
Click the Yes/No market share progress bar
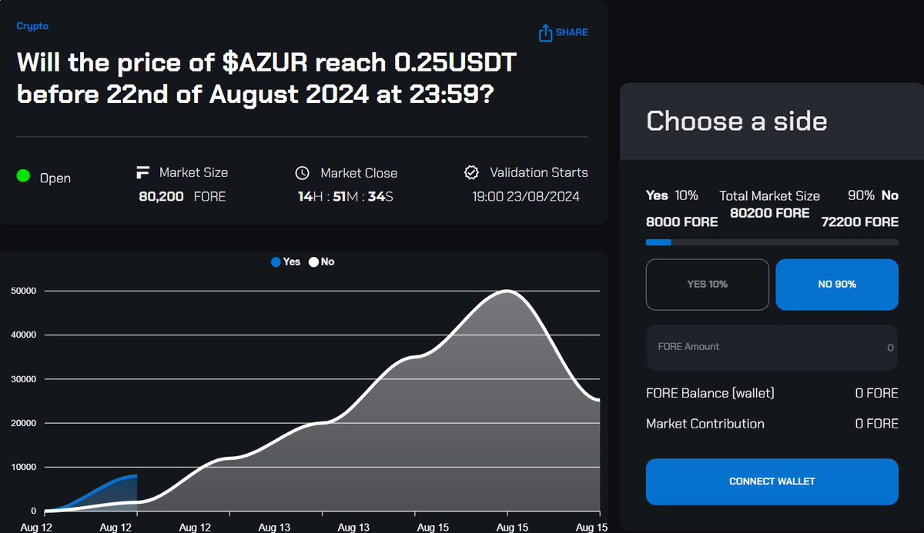point(771,242)
